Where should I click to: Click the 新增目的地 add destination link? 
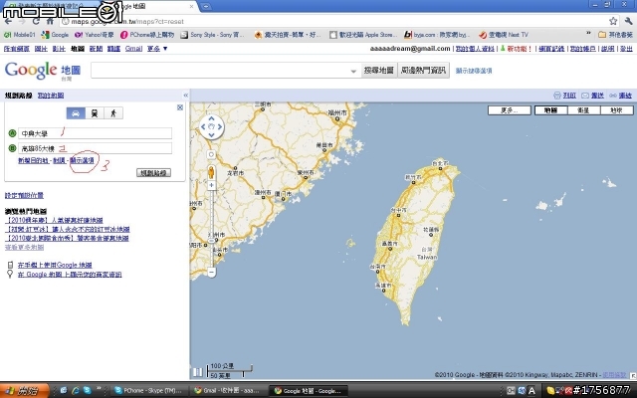click(x=33, y=160)
